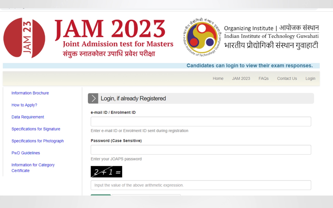Viewport: 333px width, 208px height.
Task: Open the Login menu item
Action: (310, 79)
